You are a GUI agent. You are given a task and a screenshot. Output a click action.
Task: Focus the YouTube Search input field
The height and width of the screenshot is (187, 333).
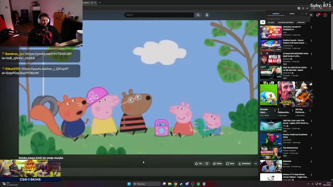pyautogui.click(x=159, y=15)
